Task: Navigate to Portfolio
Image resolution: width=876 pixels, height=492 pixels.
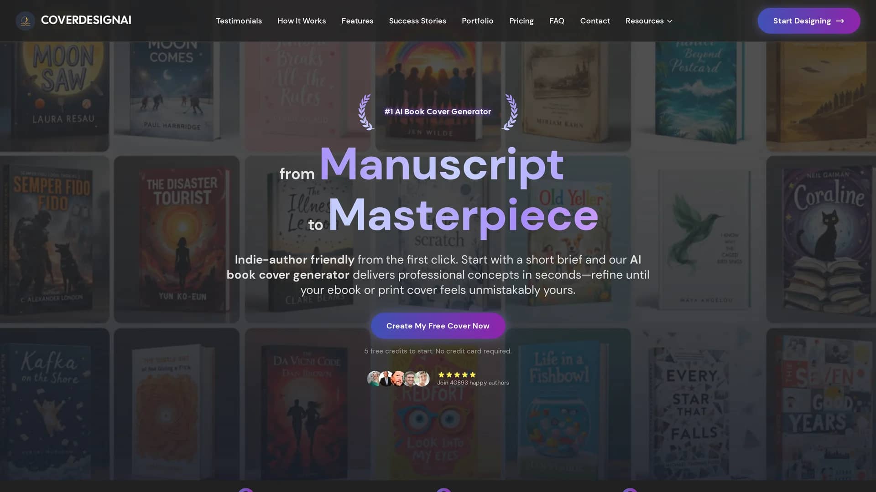Action: point(477,21)
